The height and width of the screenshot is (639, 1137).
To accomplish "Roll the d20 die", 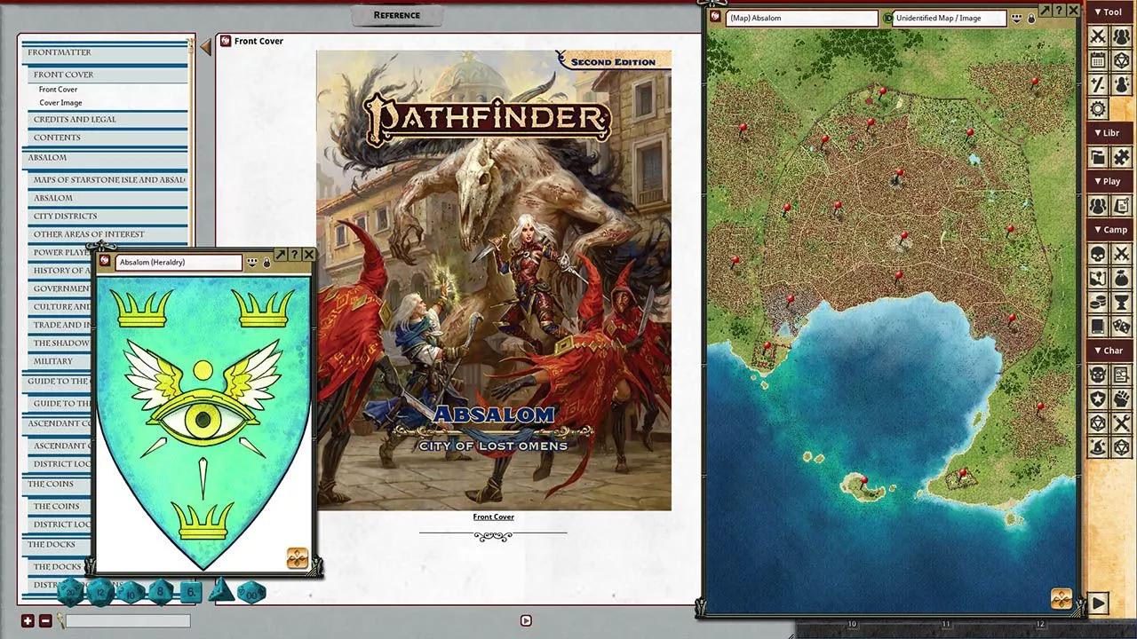I will (x=70, y=591).
